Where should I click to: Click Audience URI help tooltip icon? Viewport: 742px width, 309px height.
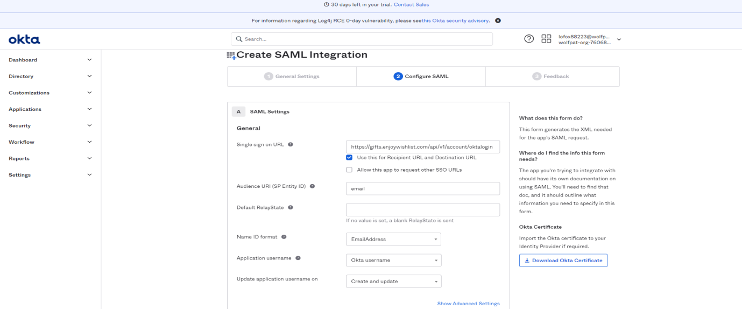(312, 186)
